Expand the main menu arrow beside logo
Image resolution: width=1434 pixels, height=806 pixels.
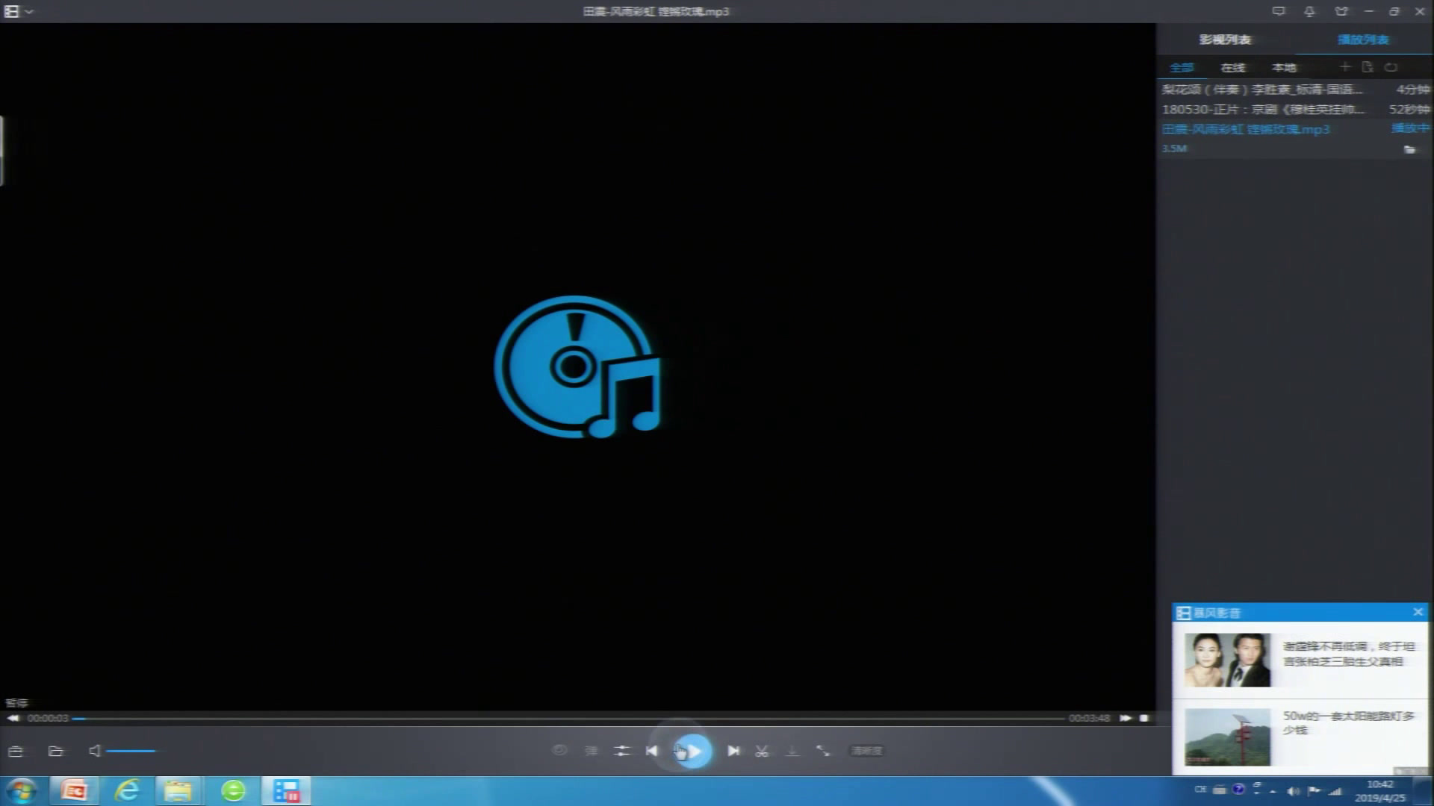[x=29, y=11]
